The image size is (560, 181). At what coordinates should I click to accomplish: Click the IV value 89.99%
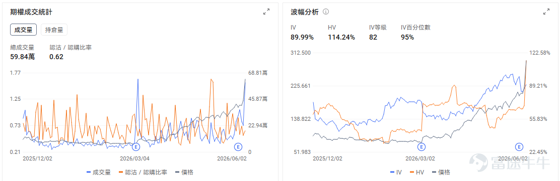(302, 37)
